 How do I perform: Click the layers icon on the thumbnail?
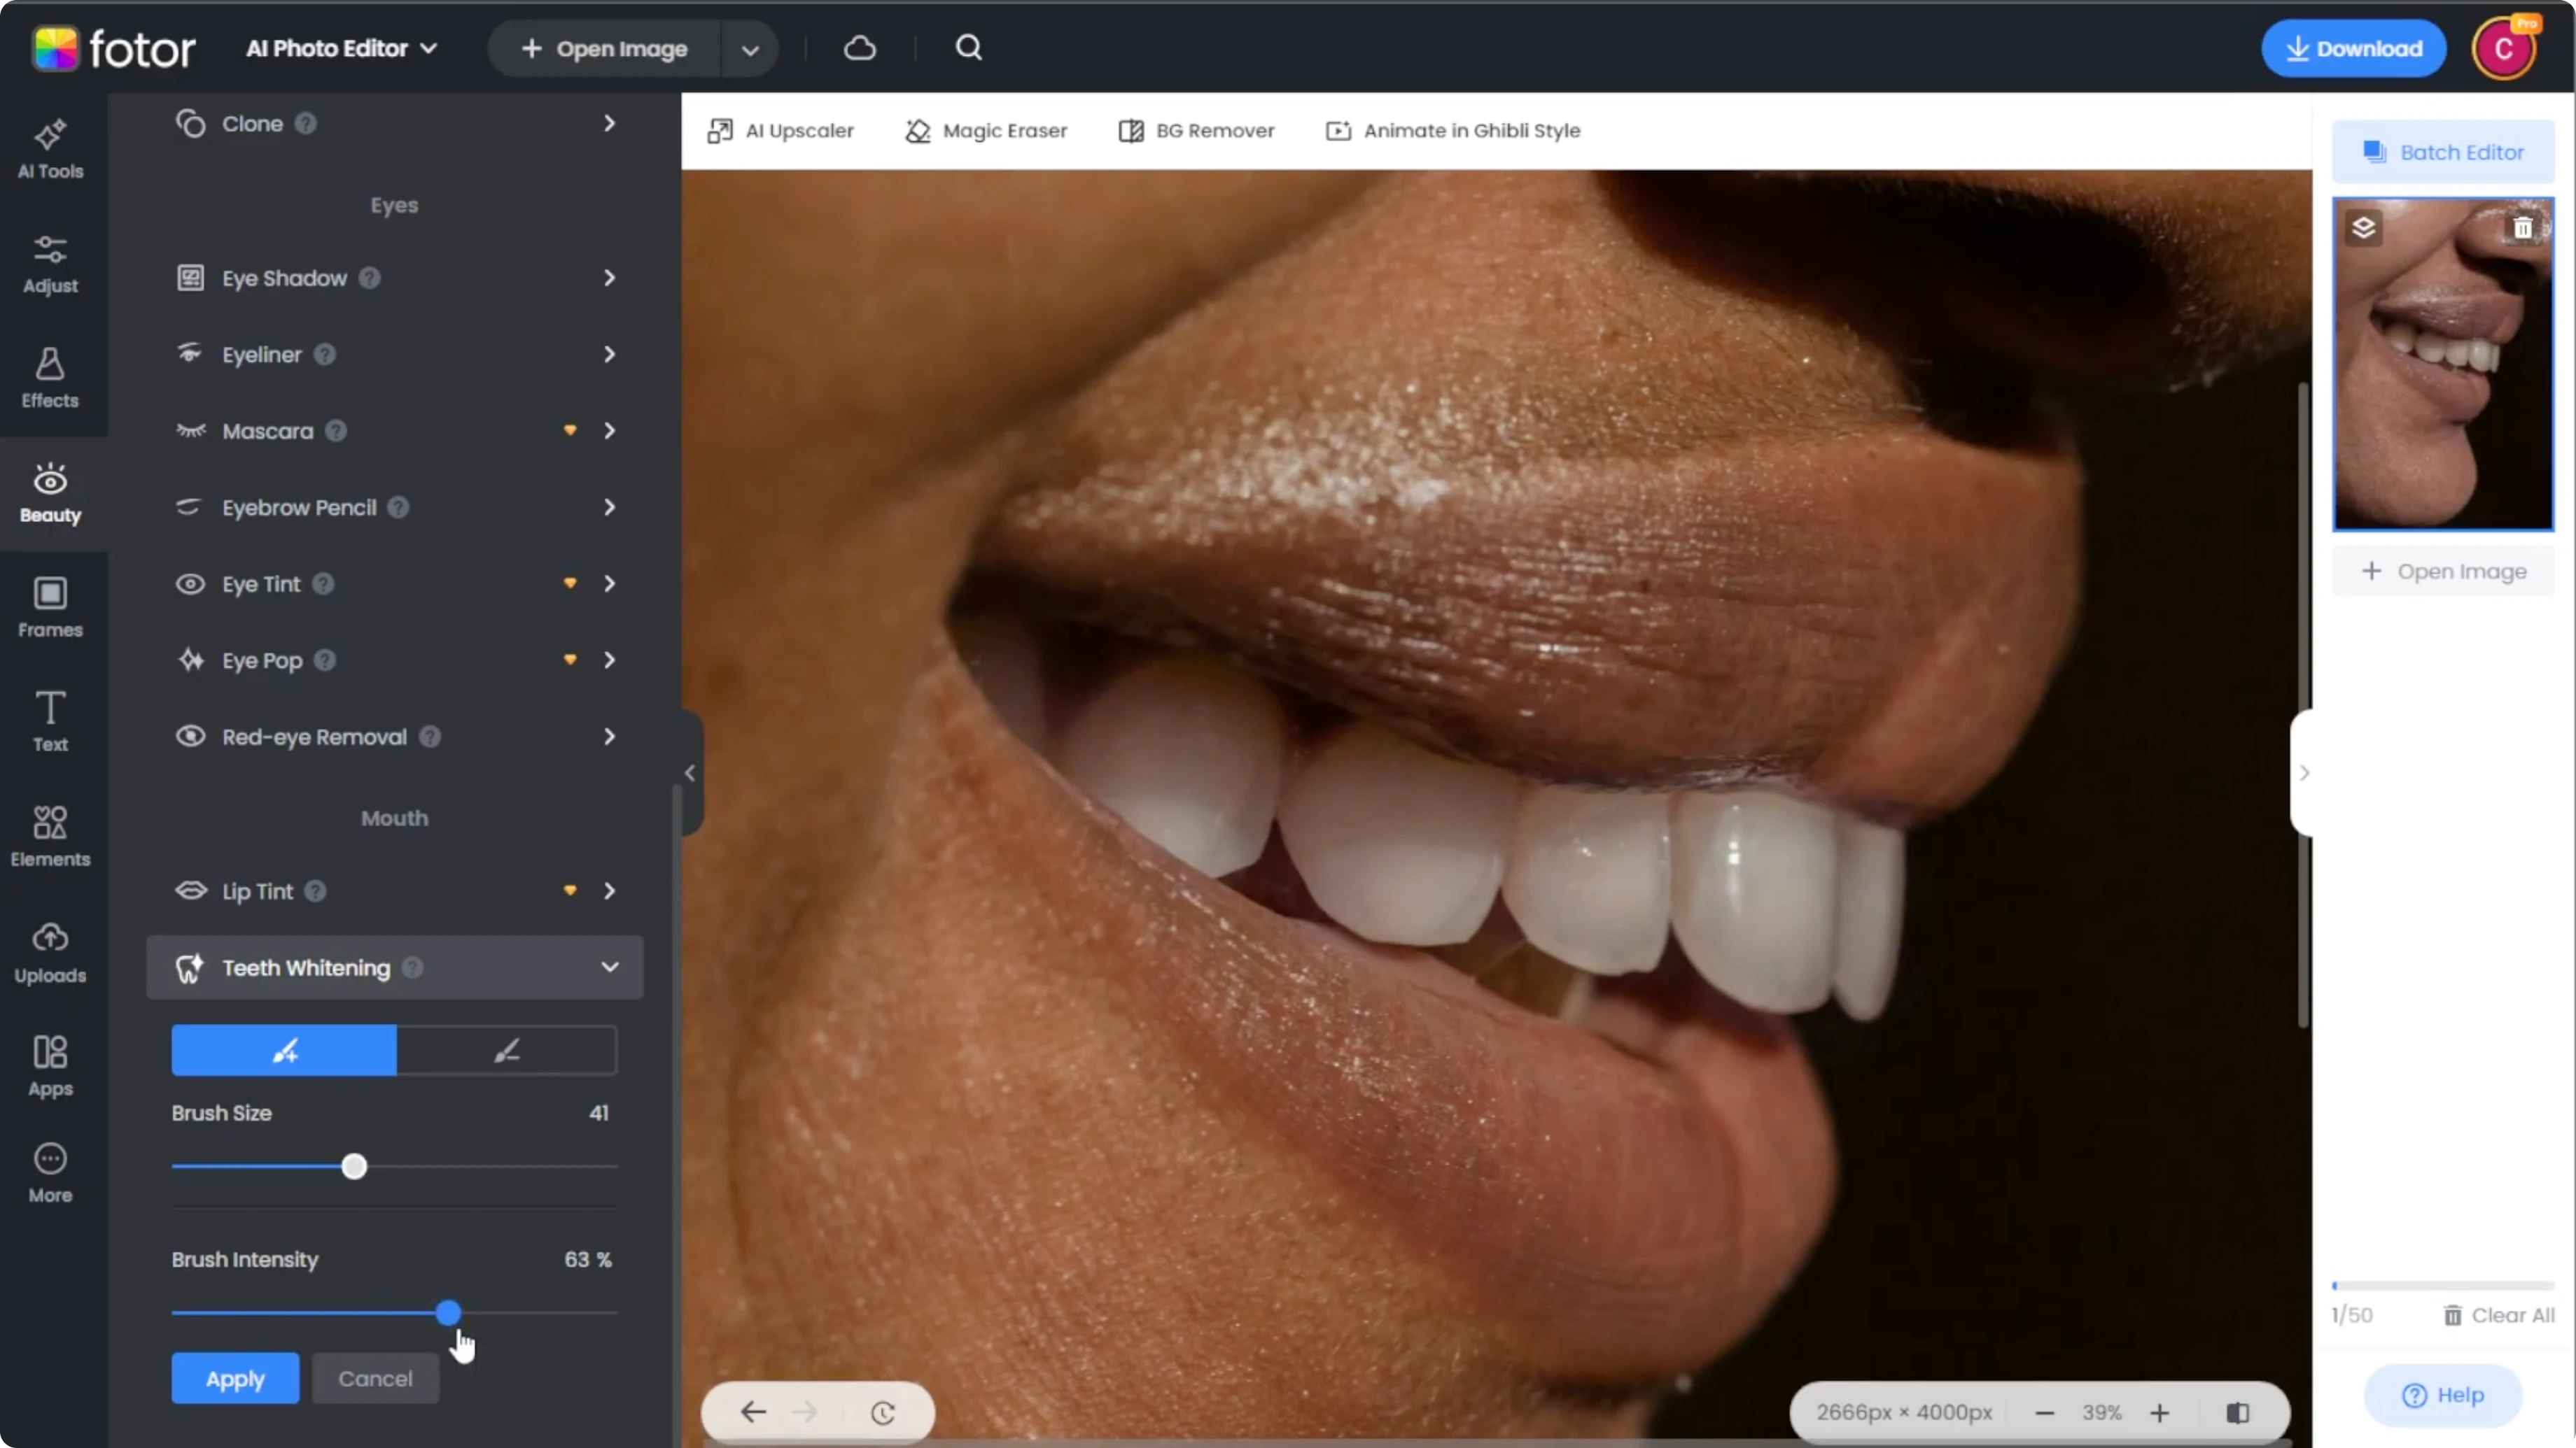[2364, 228]
